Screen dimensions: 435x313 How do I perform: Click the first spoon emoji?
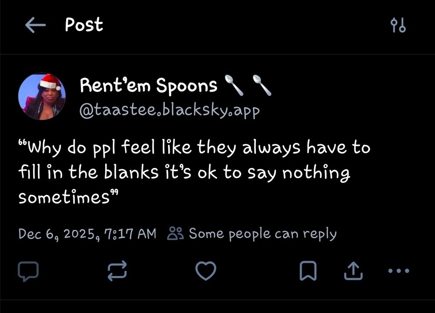234,85
